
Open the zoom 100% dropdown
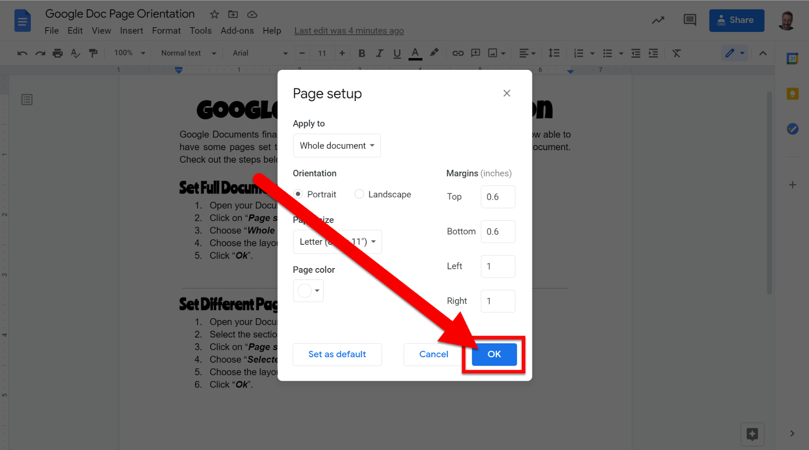pos(129,53)
